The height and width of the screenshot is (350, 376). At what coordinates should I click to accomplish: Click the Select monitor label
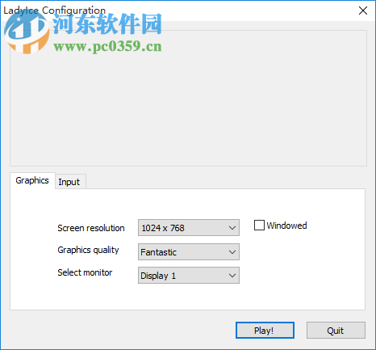(85, 272)
